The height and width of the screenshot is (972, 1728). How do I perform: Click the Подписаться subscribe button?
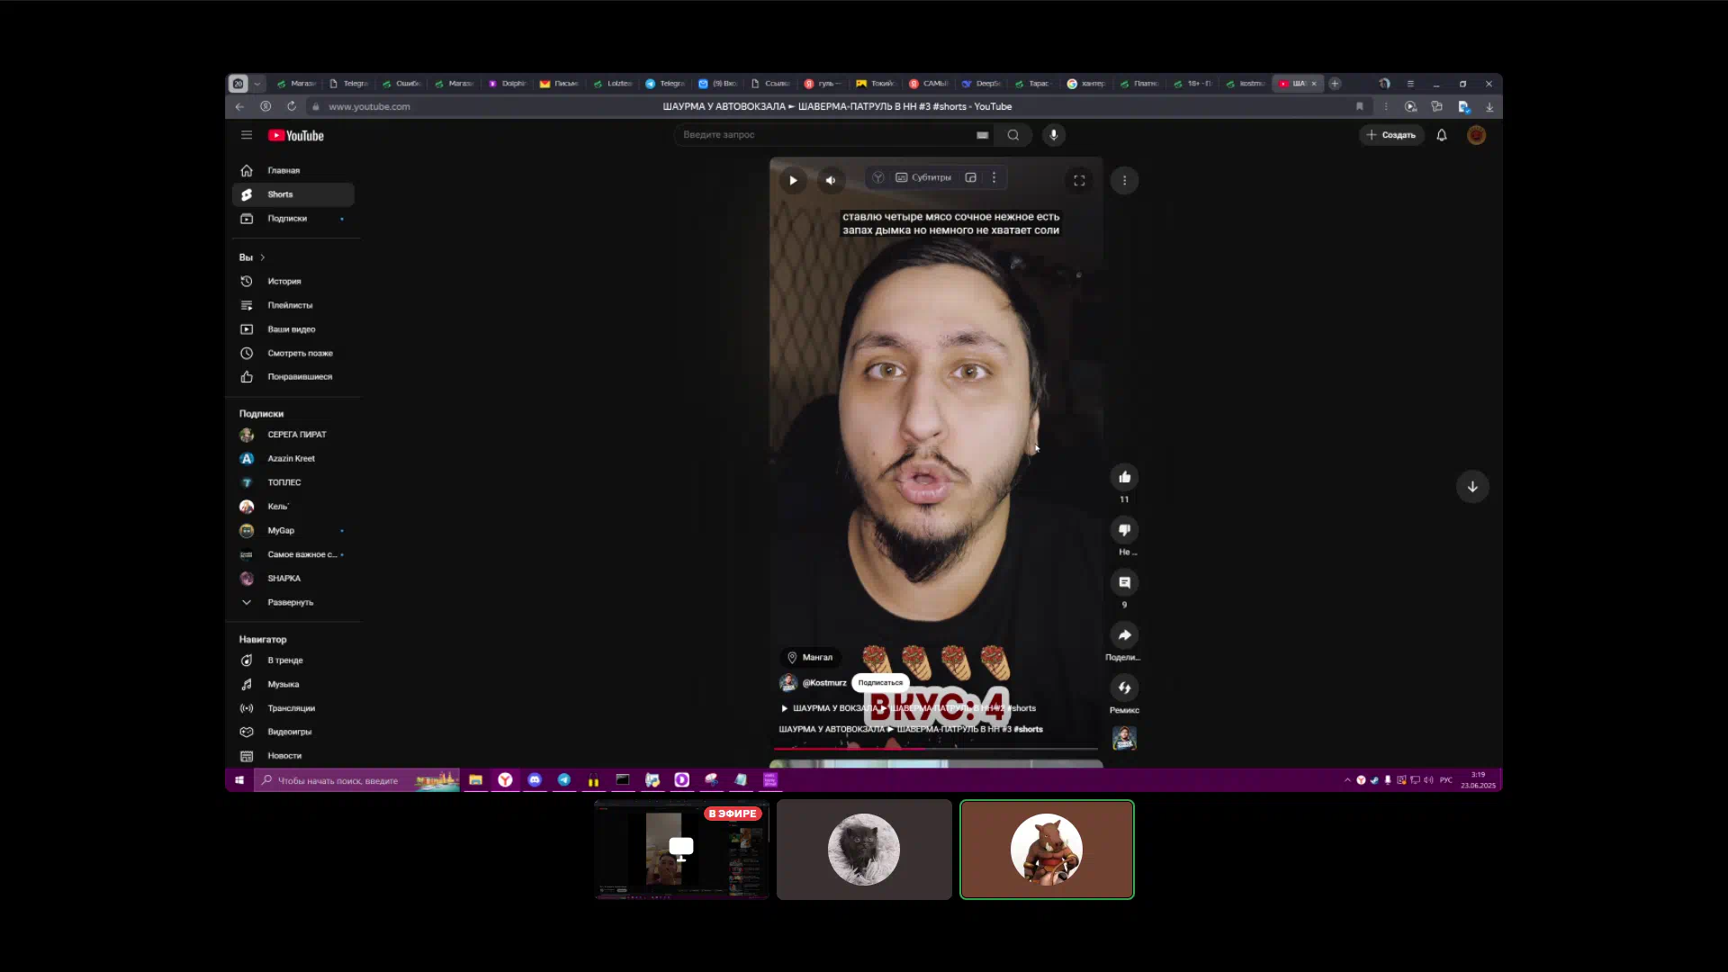pyautogui.click(x=880, y=683)
